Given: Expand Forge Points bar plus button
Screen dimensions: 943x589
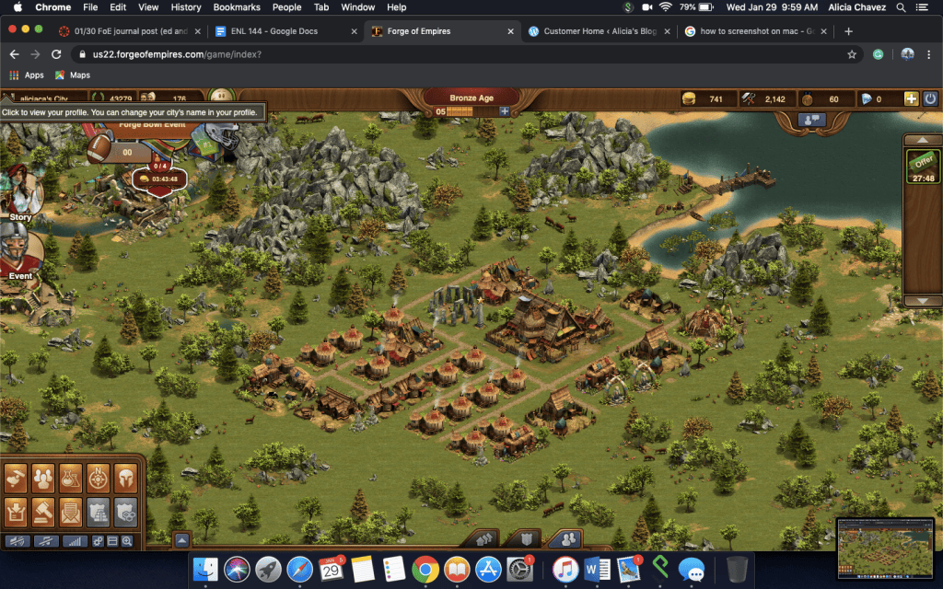Looking at the screenshot, I should (504, 111).
